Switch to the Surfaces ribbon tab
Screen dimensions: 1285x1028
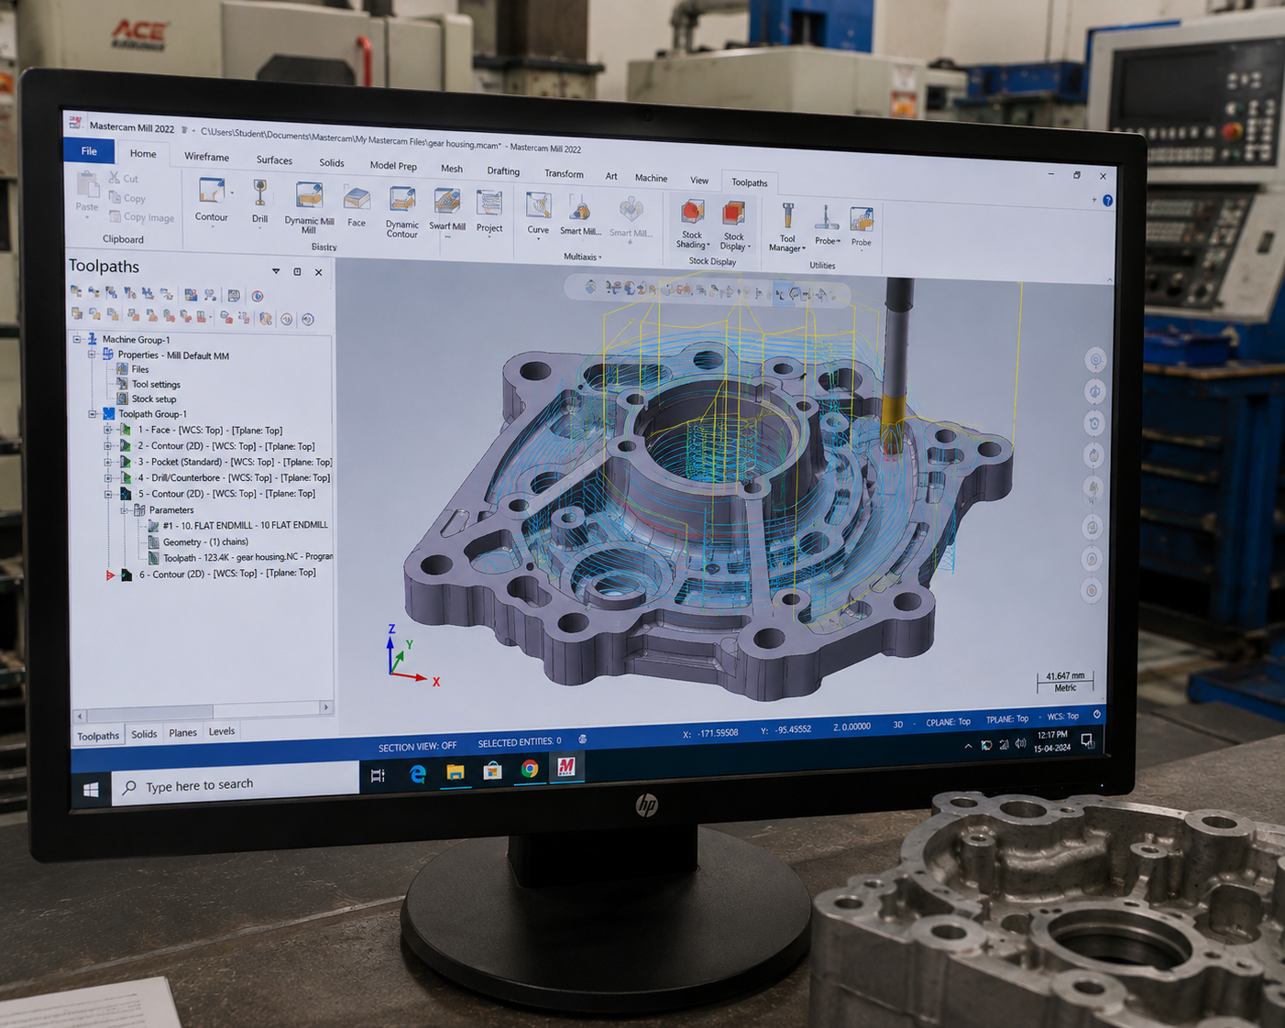click(x=274, y=160)
